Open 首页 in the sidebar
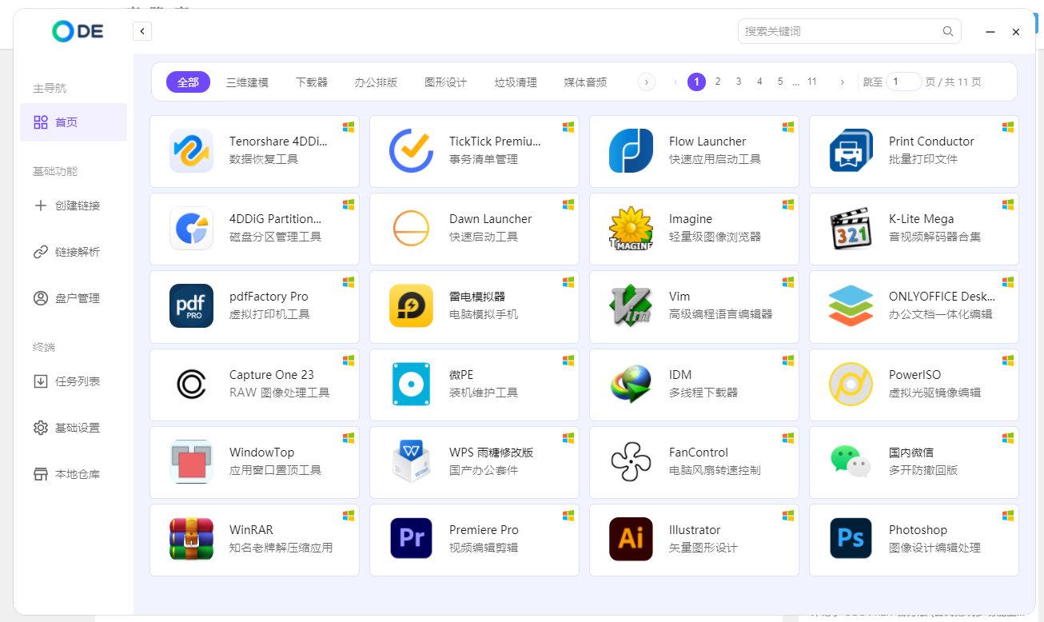The height and width of the screenshot is (622, 1044). (x=74, y=122)
